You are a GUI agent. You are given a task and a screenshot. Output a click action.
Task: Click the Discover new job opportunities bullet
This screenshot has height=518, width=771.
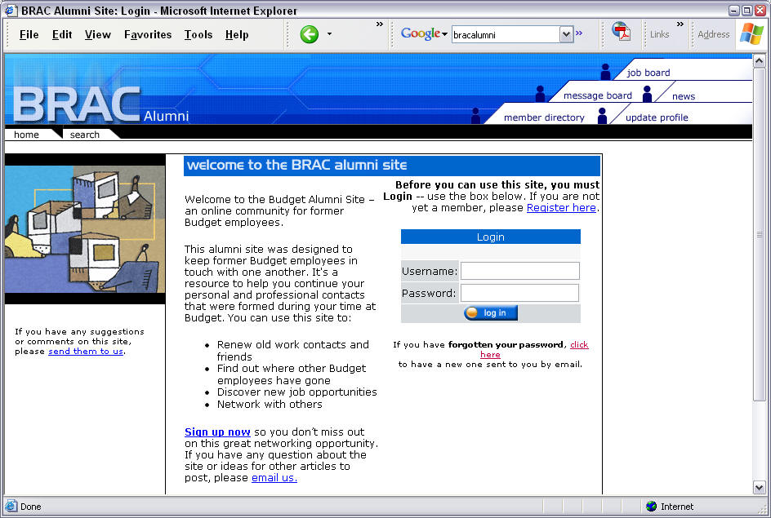point(297,392)
